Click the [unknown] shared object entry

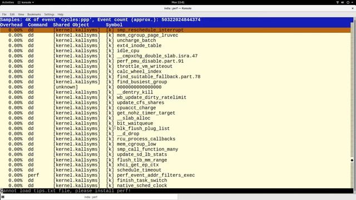click(66, 87)
